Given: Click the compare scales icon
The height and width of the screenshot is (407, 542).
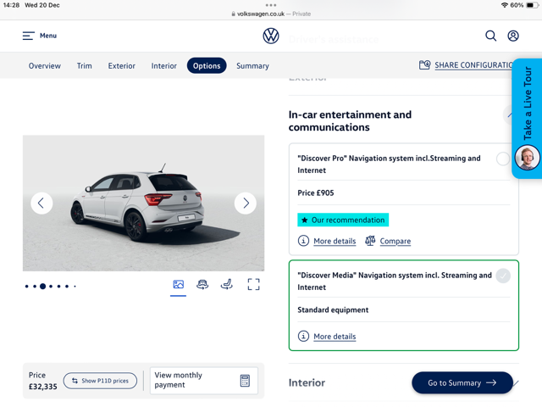Looking at the screenshot, I should point(370,241).
